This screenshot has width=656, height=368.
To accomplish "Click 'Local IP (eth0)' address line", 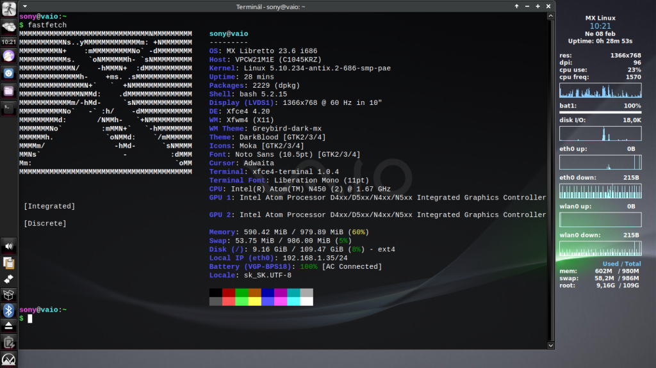I will point(278,258).
